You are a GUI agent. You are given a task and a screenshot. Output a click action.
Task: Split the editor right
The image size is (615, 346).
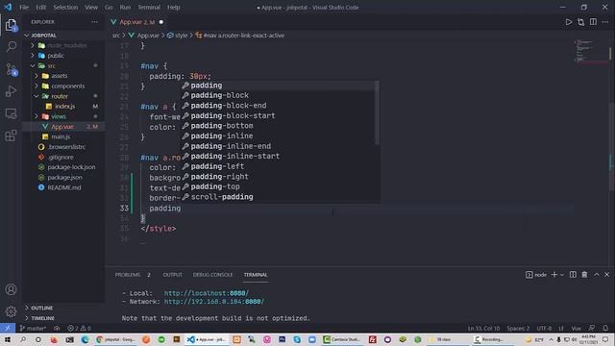[593, 22]
